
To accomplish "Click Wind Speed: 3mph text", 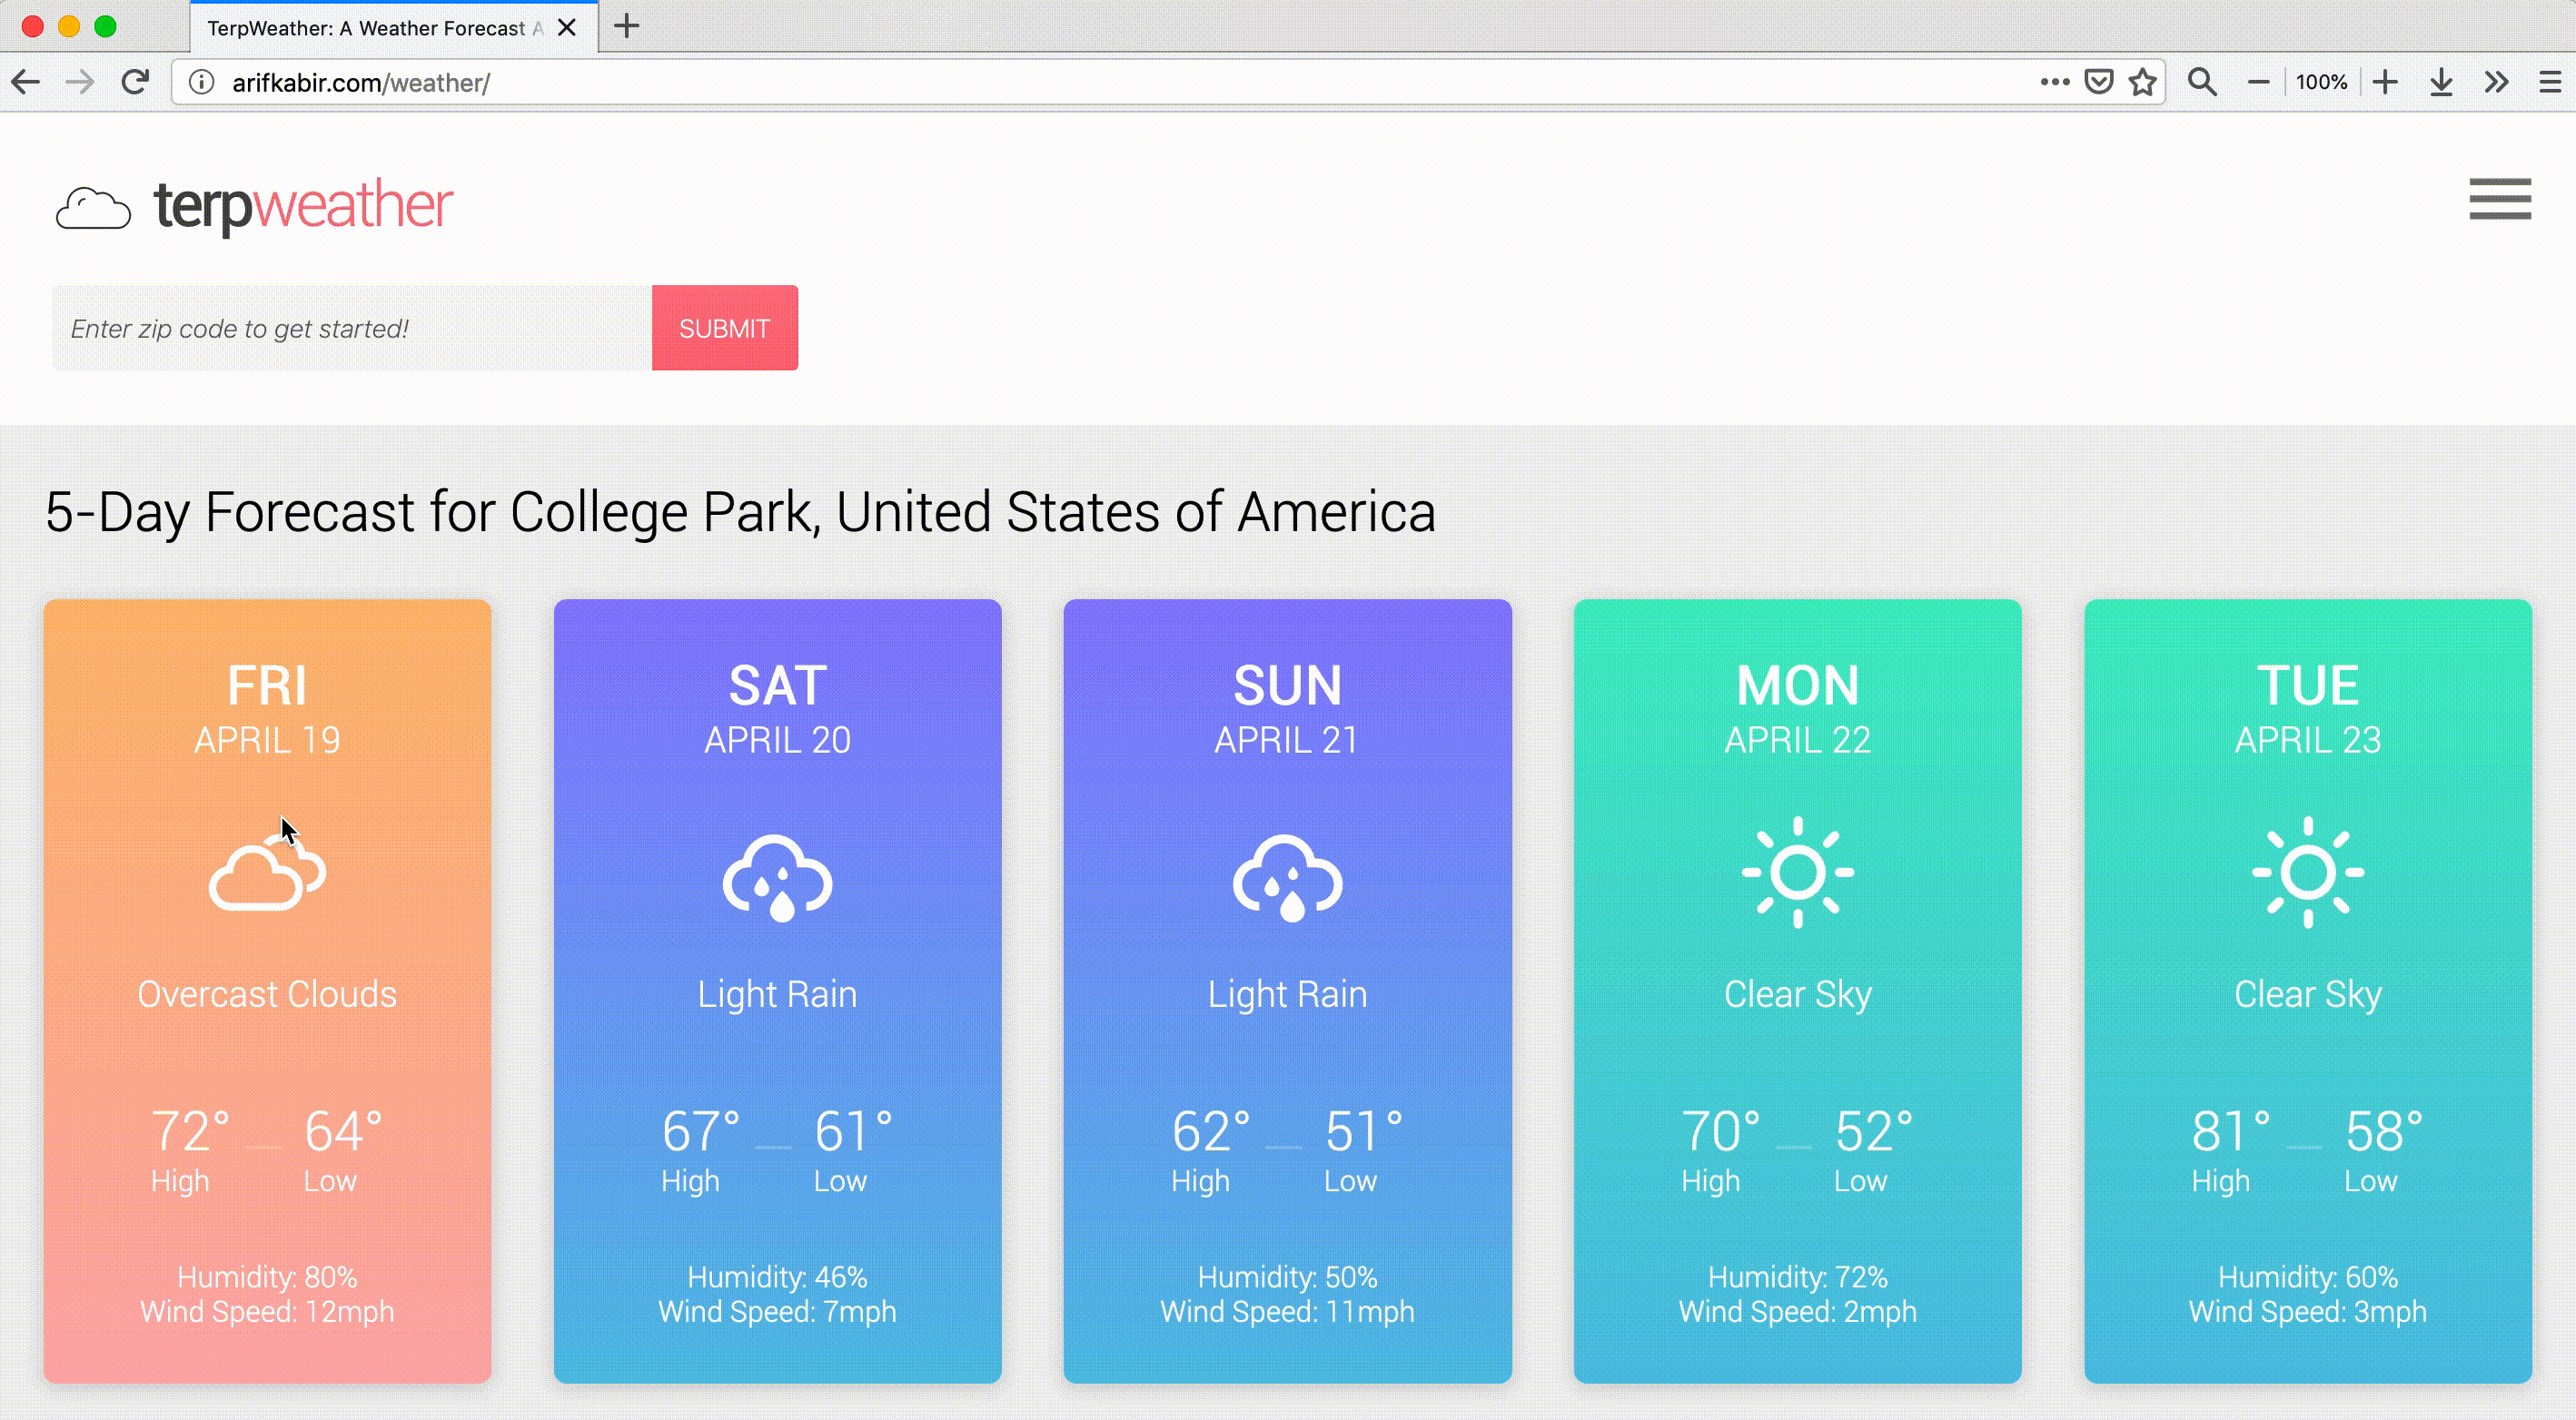I will click(2308, 1312).
